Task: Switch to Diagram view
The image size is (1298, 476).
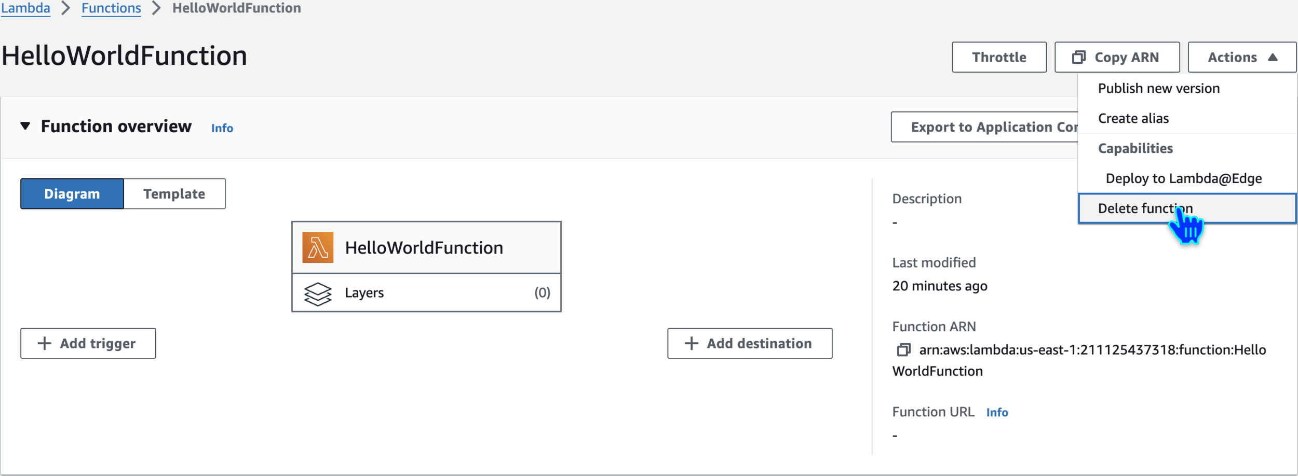Action: click(72, 194)
